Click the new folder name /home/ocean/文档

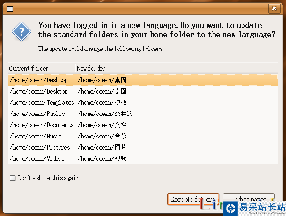[102, 125]
